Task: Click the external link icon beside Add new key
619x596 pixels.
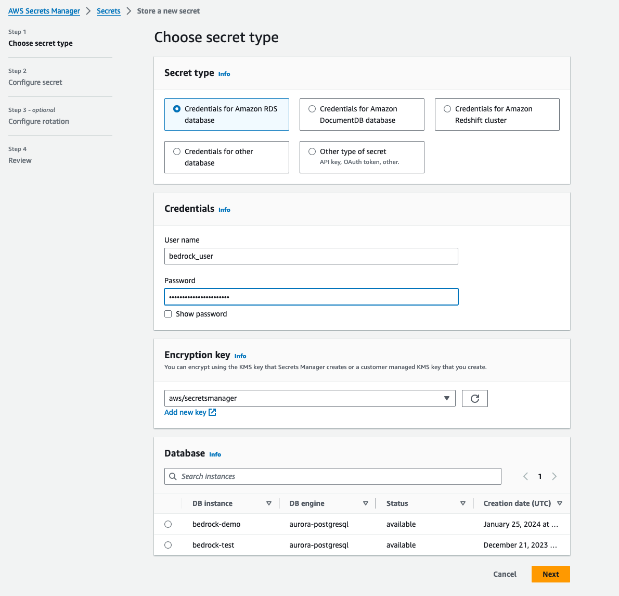Action: (x=212, y=412)
